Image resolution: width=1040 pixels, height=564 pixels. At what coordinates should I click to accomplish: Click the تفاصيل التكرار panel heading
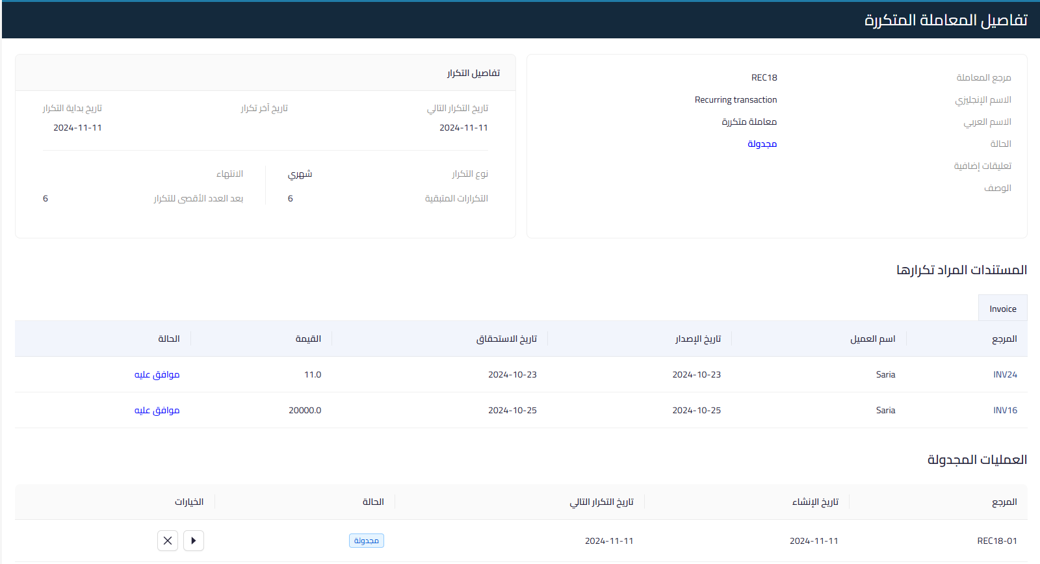pyautogui.click(x=473, y=73)
